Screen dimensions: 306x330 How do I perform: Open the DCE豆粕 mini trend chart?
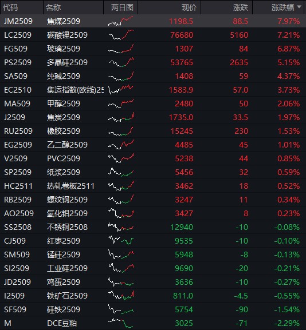tap(121, 323)
